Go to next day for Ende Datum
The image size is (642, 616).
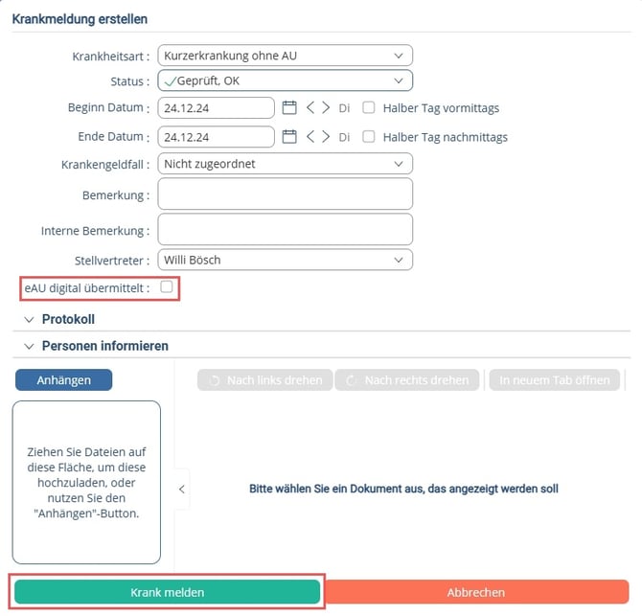click(x=326, y=137)
